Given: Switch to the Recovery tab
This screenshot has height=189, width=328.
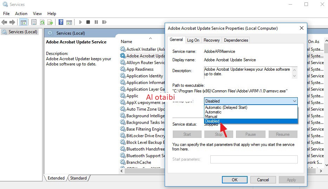Looking at the screenshot, I should (x=212, y=40).
